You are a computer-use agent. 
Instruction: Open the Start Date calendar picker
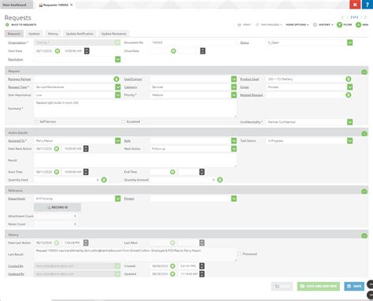tap(57, 51)
